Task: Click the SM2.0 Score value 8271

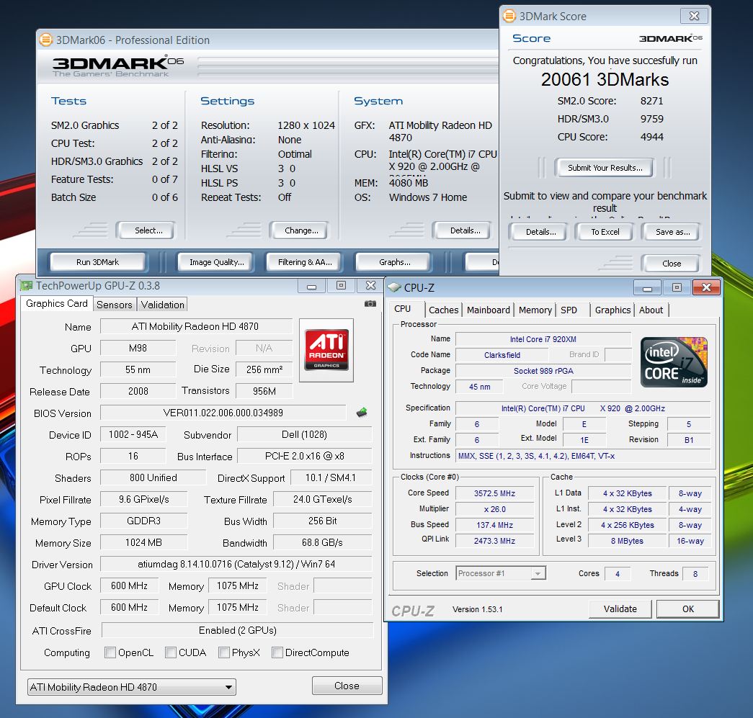Action: tap(651, 101)
